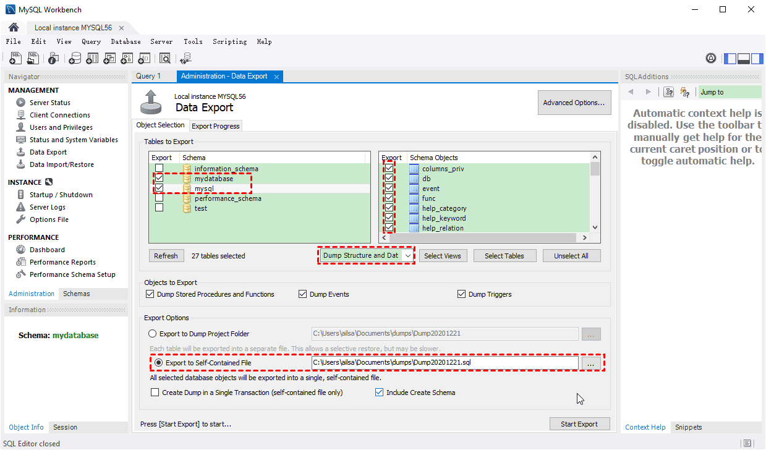
Task: Toggle the bottom output panel visibility
Action: click(x=743, y=58)
